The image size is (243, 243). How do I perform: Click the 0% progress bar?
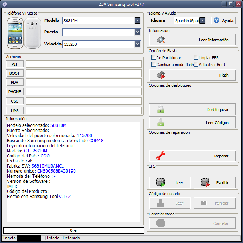click(x=73, y=230)
